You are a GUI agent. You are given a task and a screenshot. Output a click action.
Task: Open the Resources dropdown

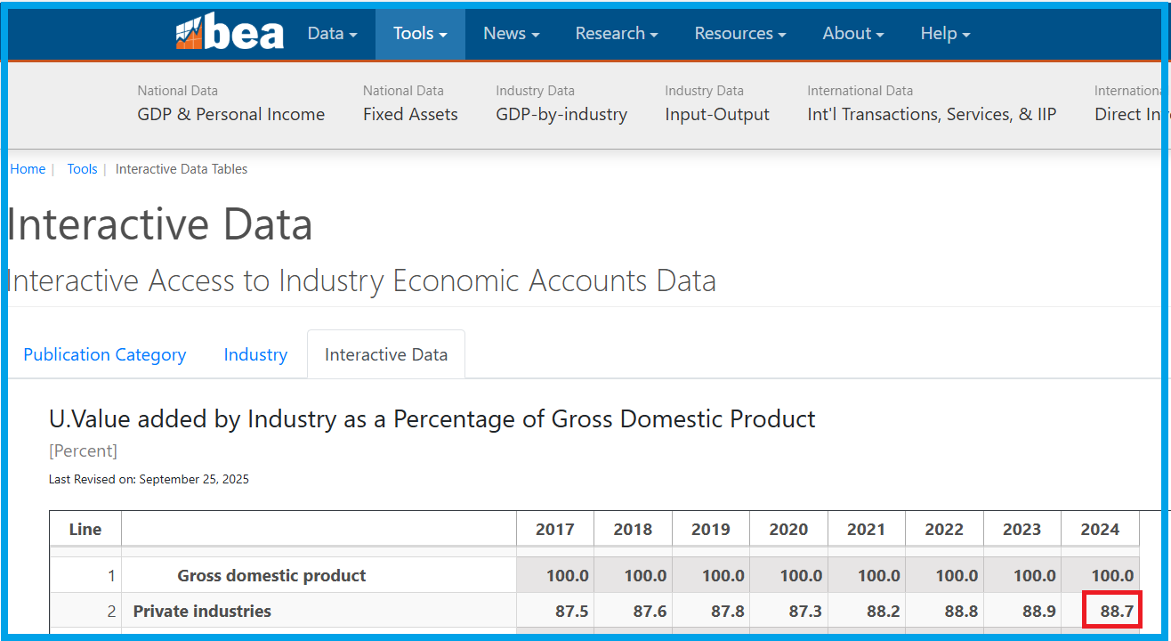[739, 34]
